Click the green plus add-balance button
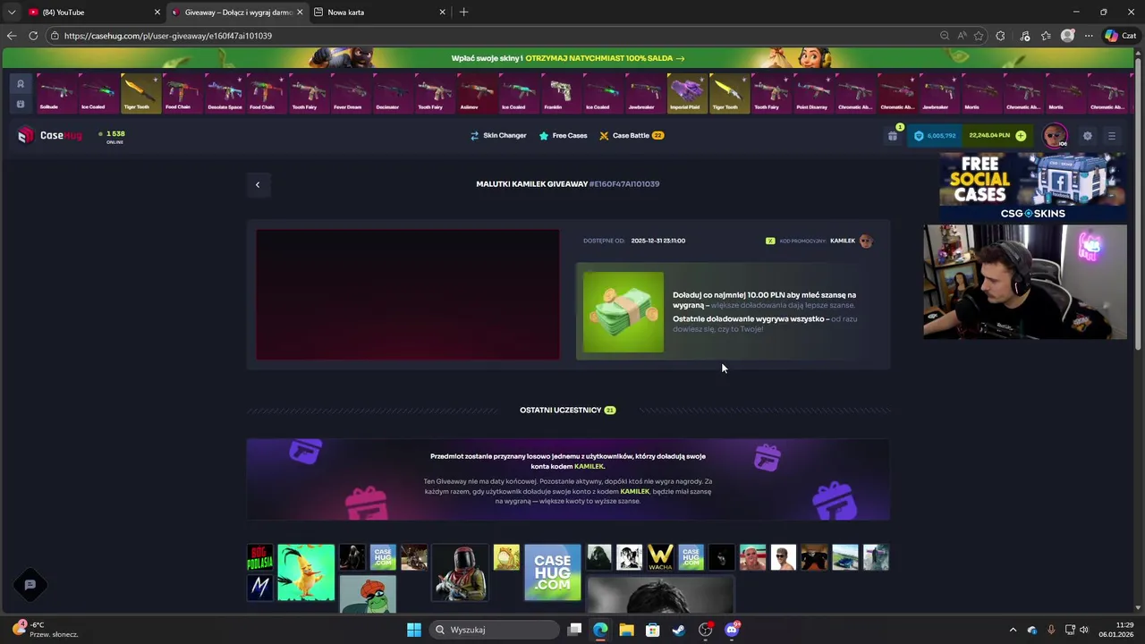Screen dimensions: 1145x644 click(1021, 136)
